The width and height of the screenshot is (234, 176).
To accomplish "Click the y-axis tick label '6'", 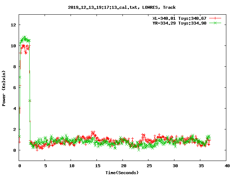I will tap(15, 88).
